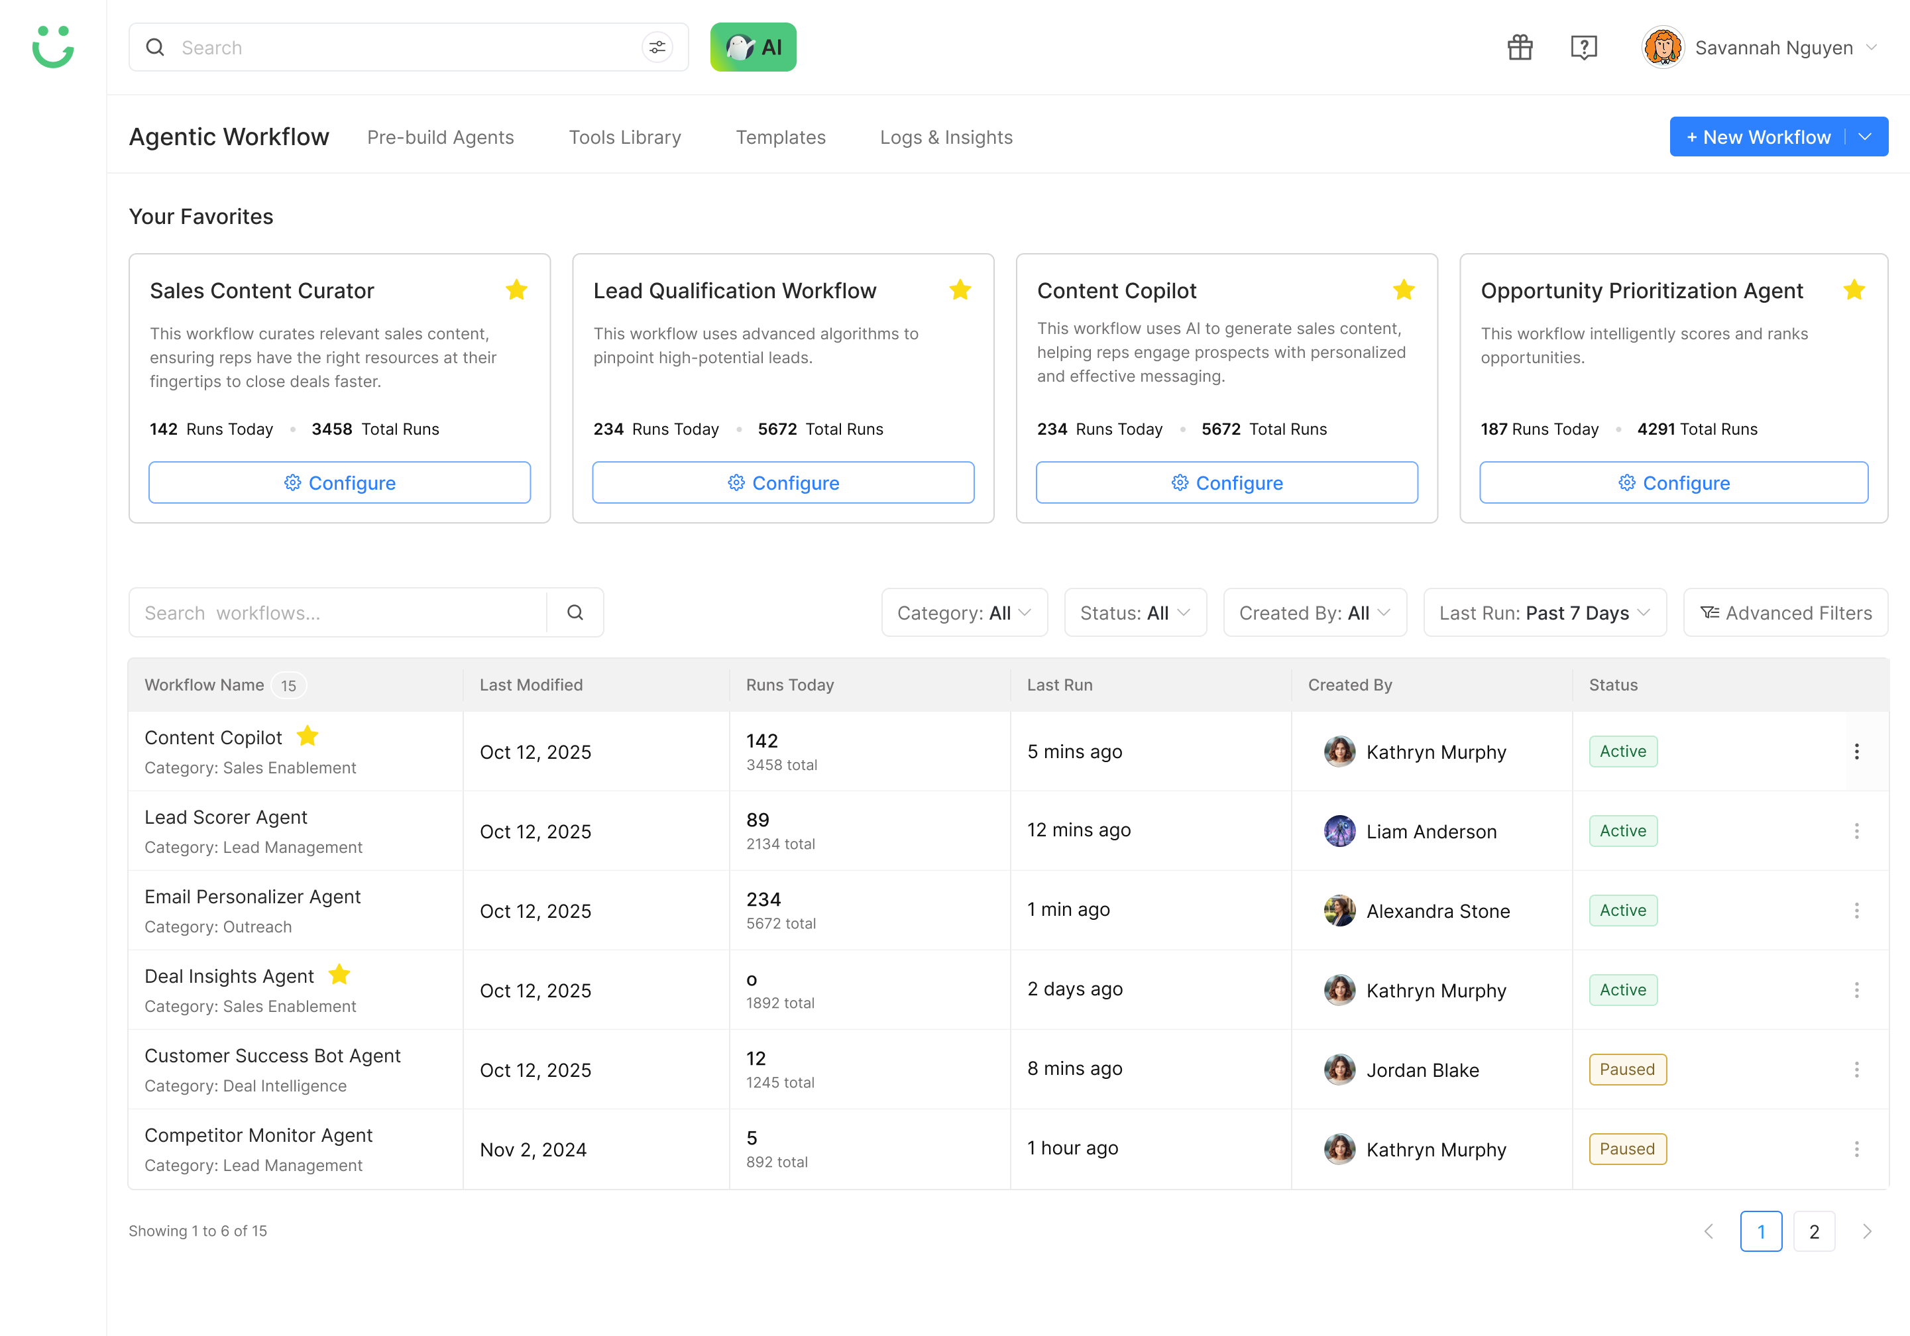Viewport: 1910px width, 1336px height.
Task: Focus the top Search field
Action: [408, 48]
